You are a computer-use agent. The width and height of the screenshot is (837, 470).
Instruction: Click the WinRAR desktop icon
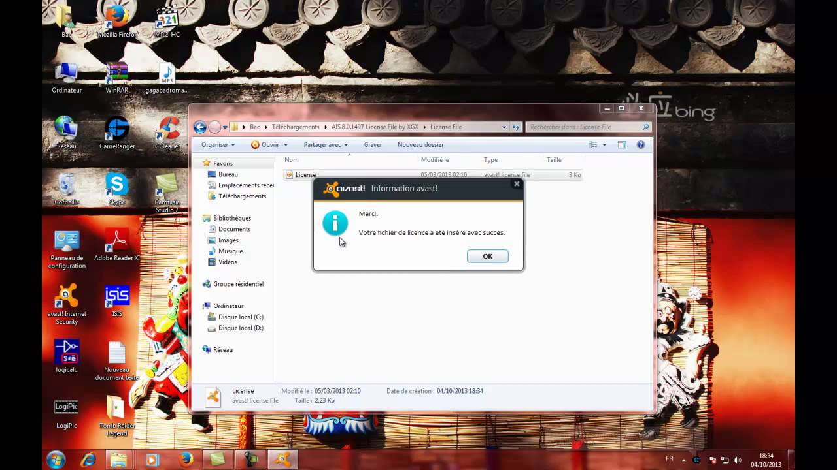[x=117, y=78]
